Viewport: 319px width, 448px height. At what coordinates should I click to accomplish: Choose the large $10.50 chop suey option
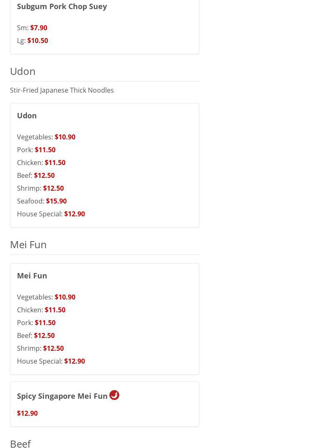37,41
